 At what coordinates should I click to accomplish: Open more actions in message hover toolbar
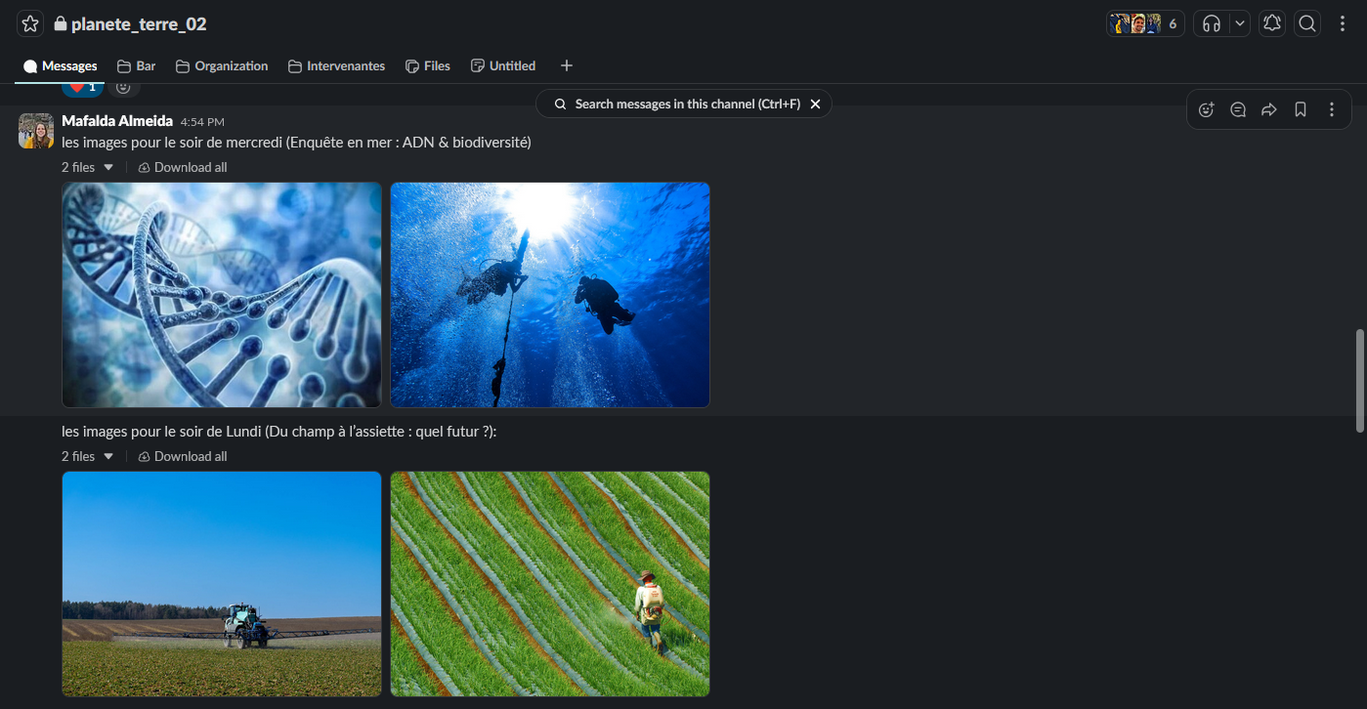click(1332, 109)
